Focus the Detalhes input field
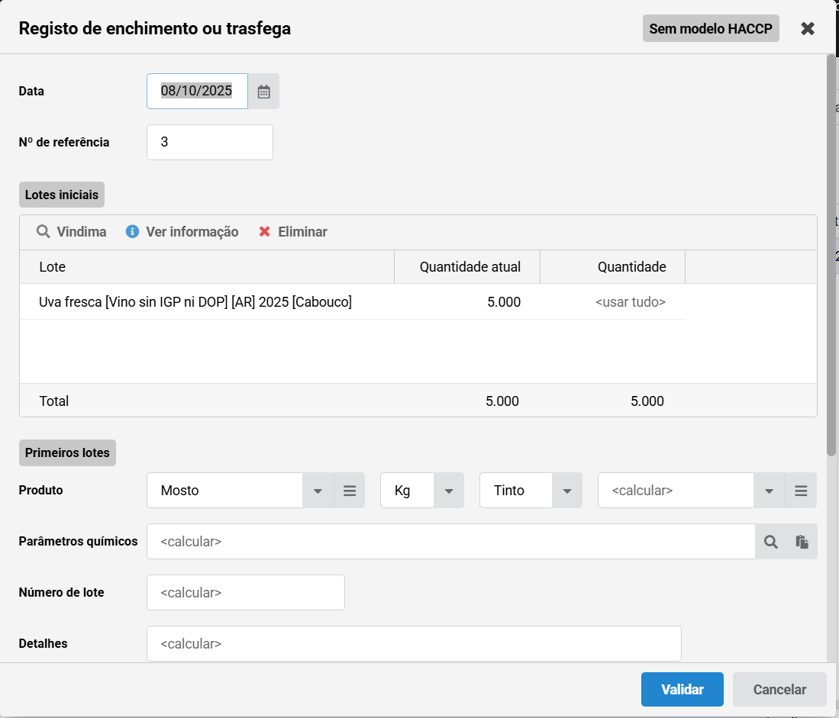 414,644
